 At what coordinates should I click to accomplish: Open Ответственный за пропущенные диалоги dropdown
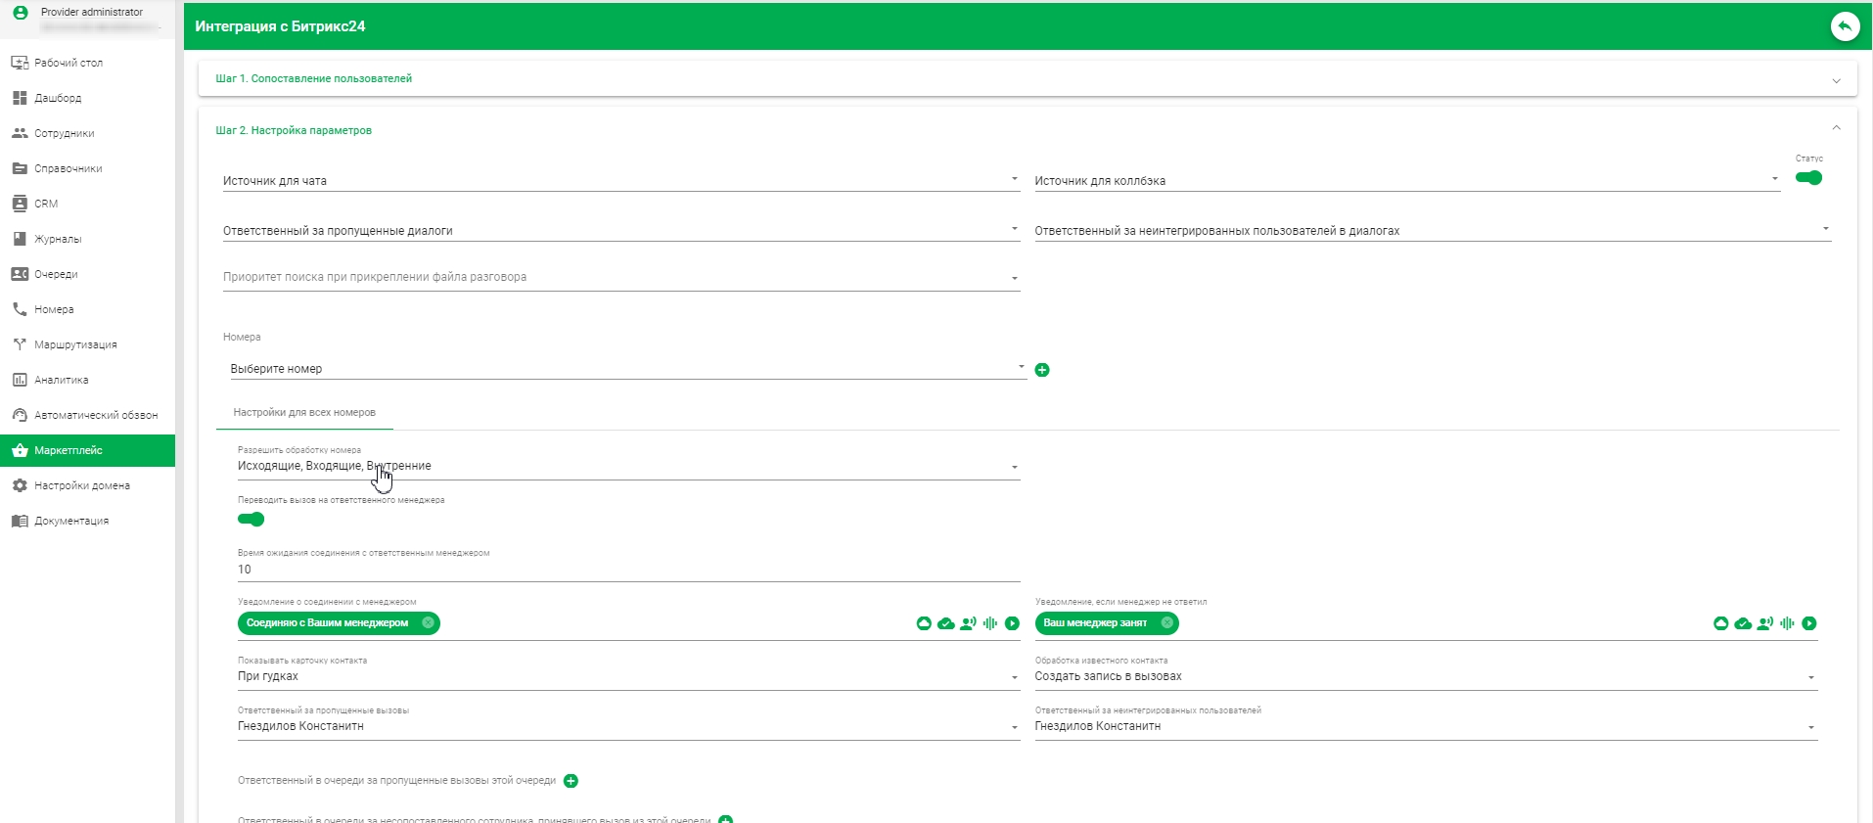pyautogui.click(x=621, y=231)
